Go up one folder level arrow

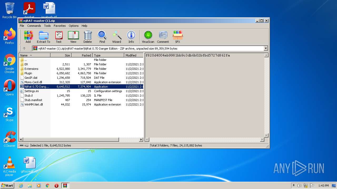[24, 48]
